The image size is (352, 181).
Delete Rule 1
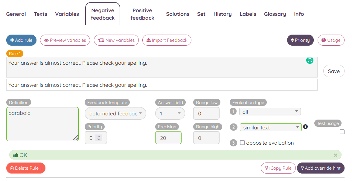click(x=26, y=168)
